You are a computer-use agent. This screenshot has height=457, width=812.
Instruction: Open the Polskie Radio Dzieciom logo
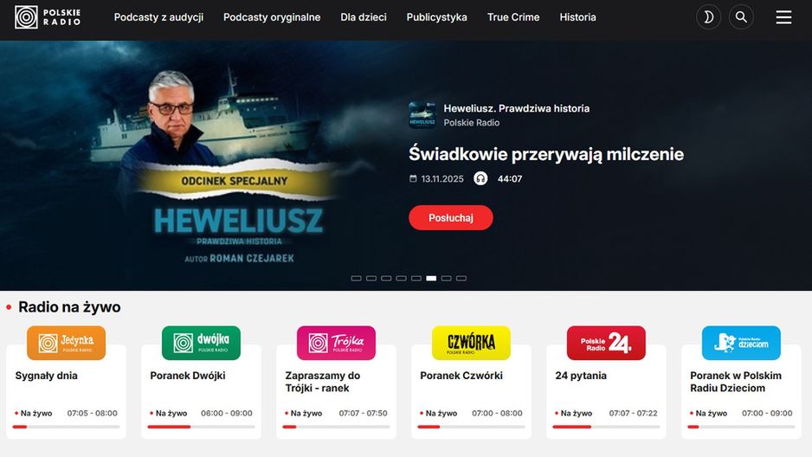(x=741, y=343)
